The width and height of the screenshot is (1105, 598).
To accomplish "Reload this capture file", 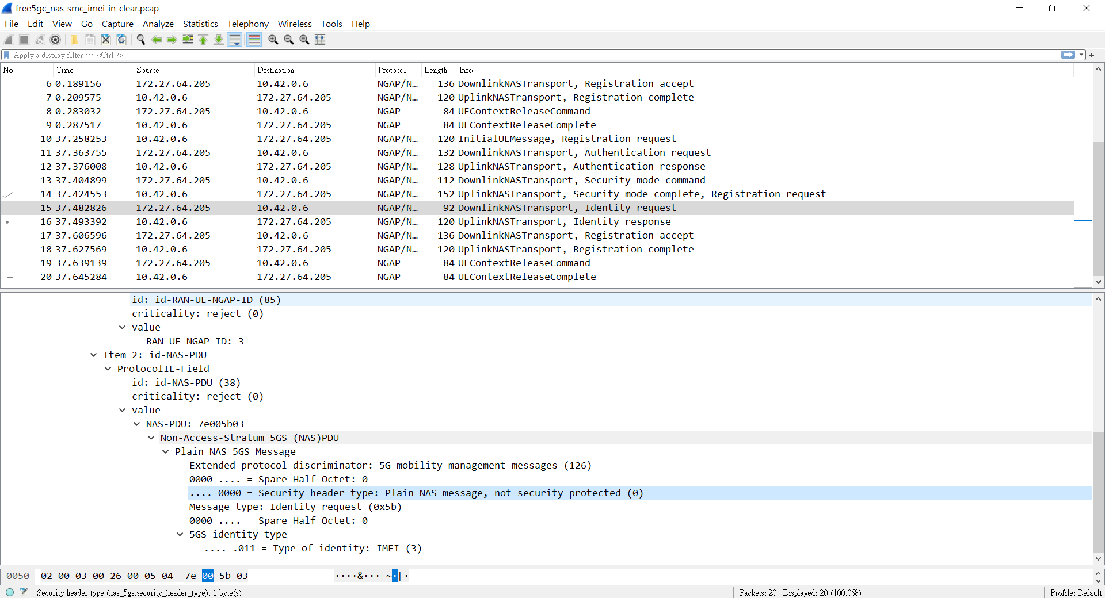I will (121, 40).
